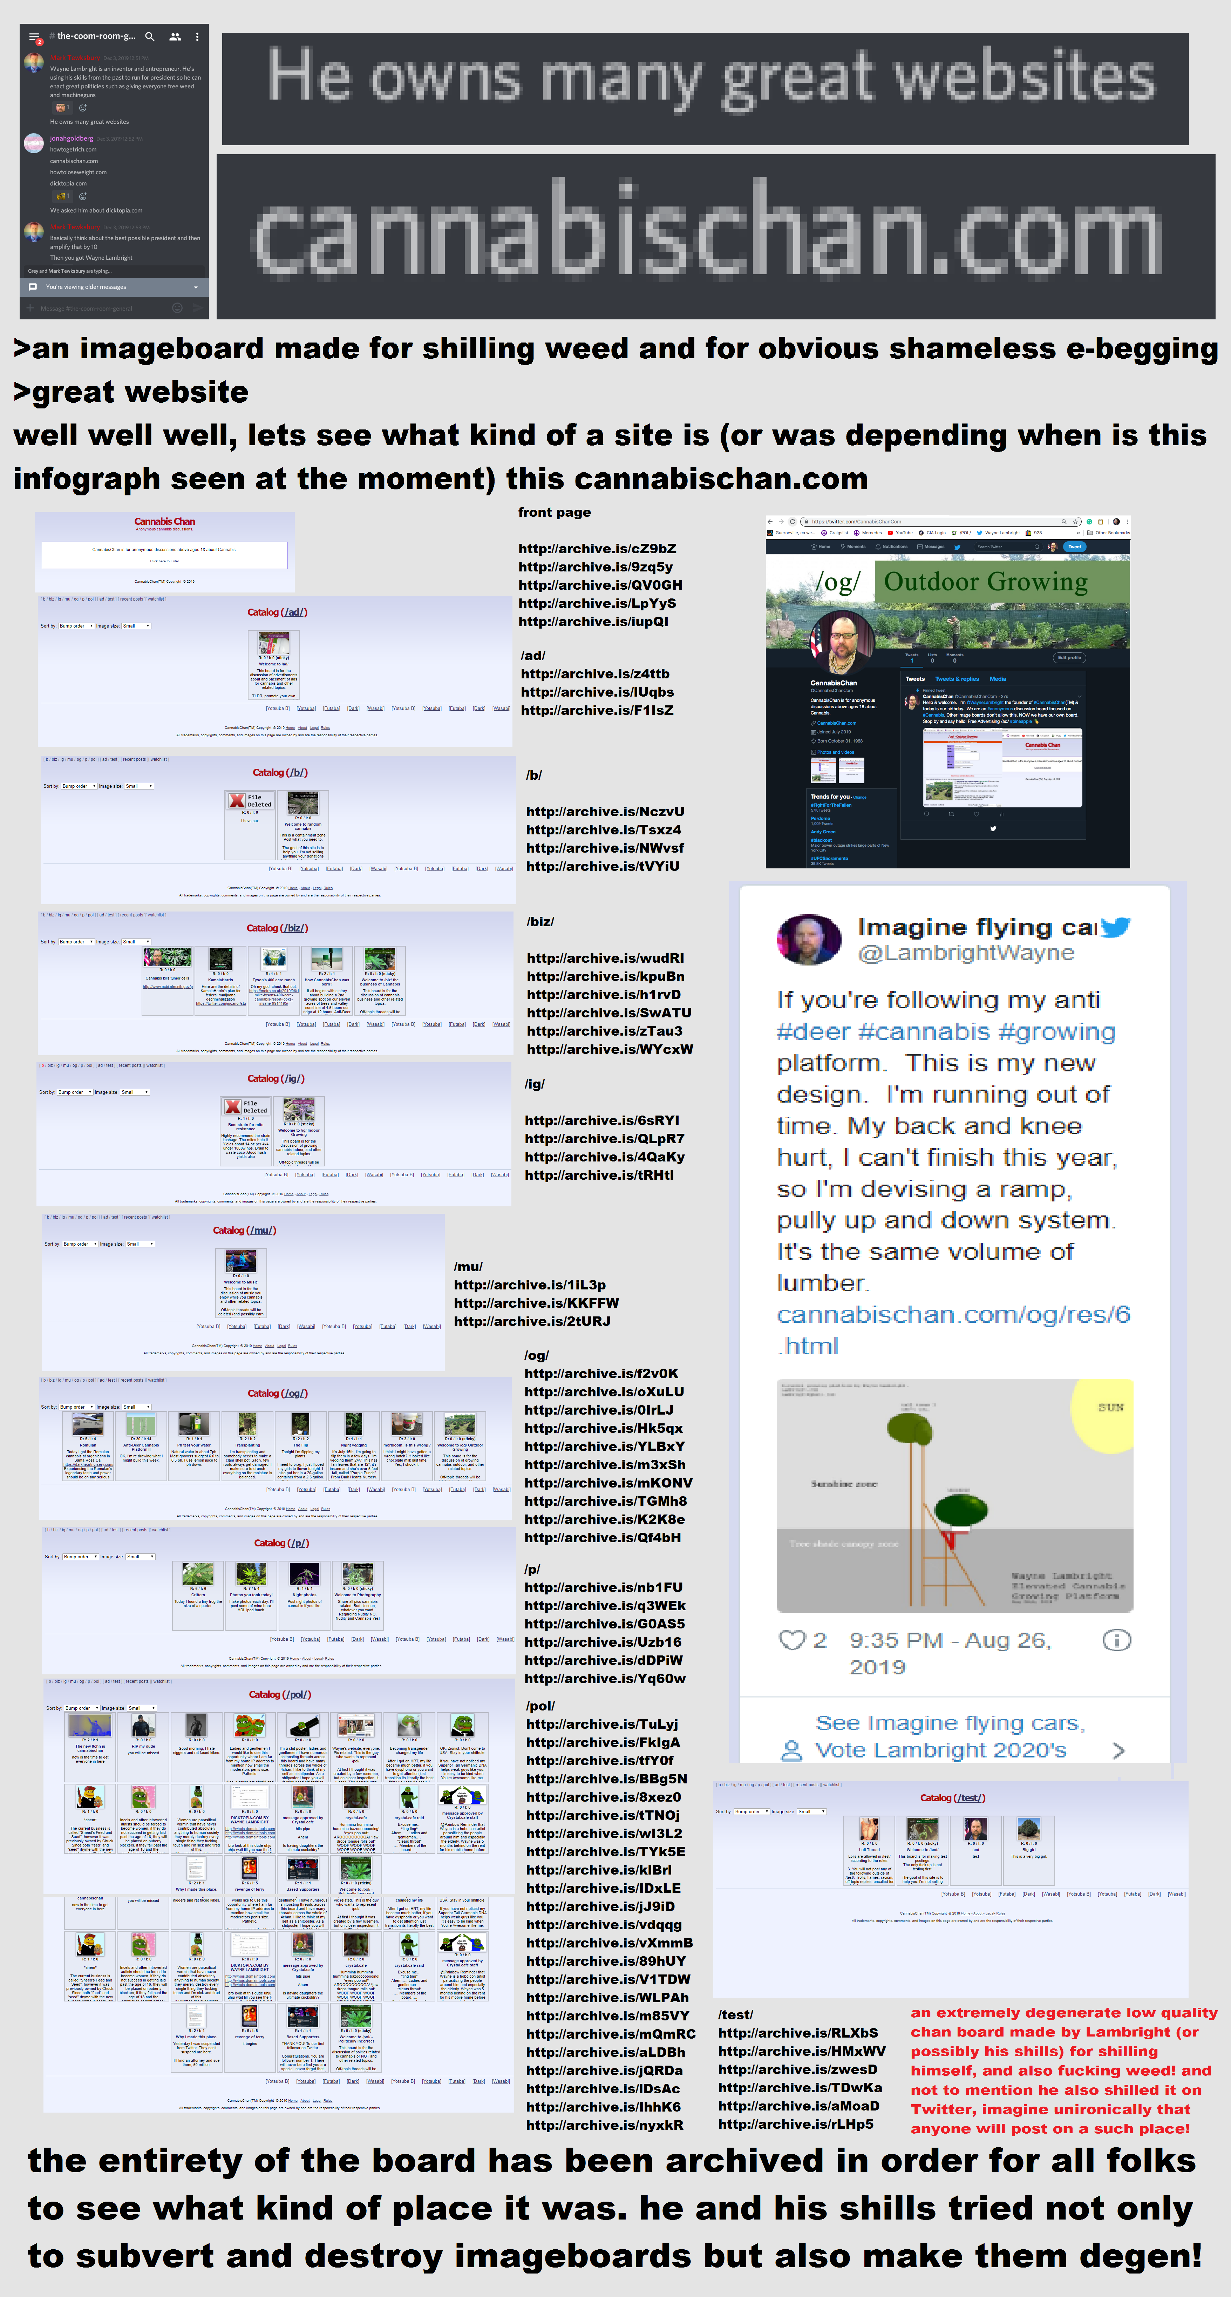Open the Sort by dropdown in /ad/ catalog
Image resolution: width=1231 pixels, height=2297 pixels.
tap(77, 626)
